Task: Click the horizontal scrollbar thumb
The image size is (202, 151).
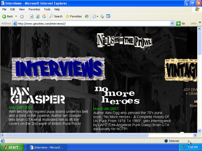Action: tap(77, 135)
